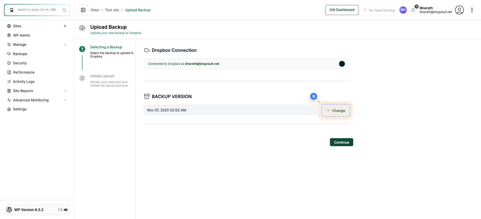The height and width of the screenshot is (219, 481).
Task: Toggle the sidebar collapse icon
Action: 83,10
